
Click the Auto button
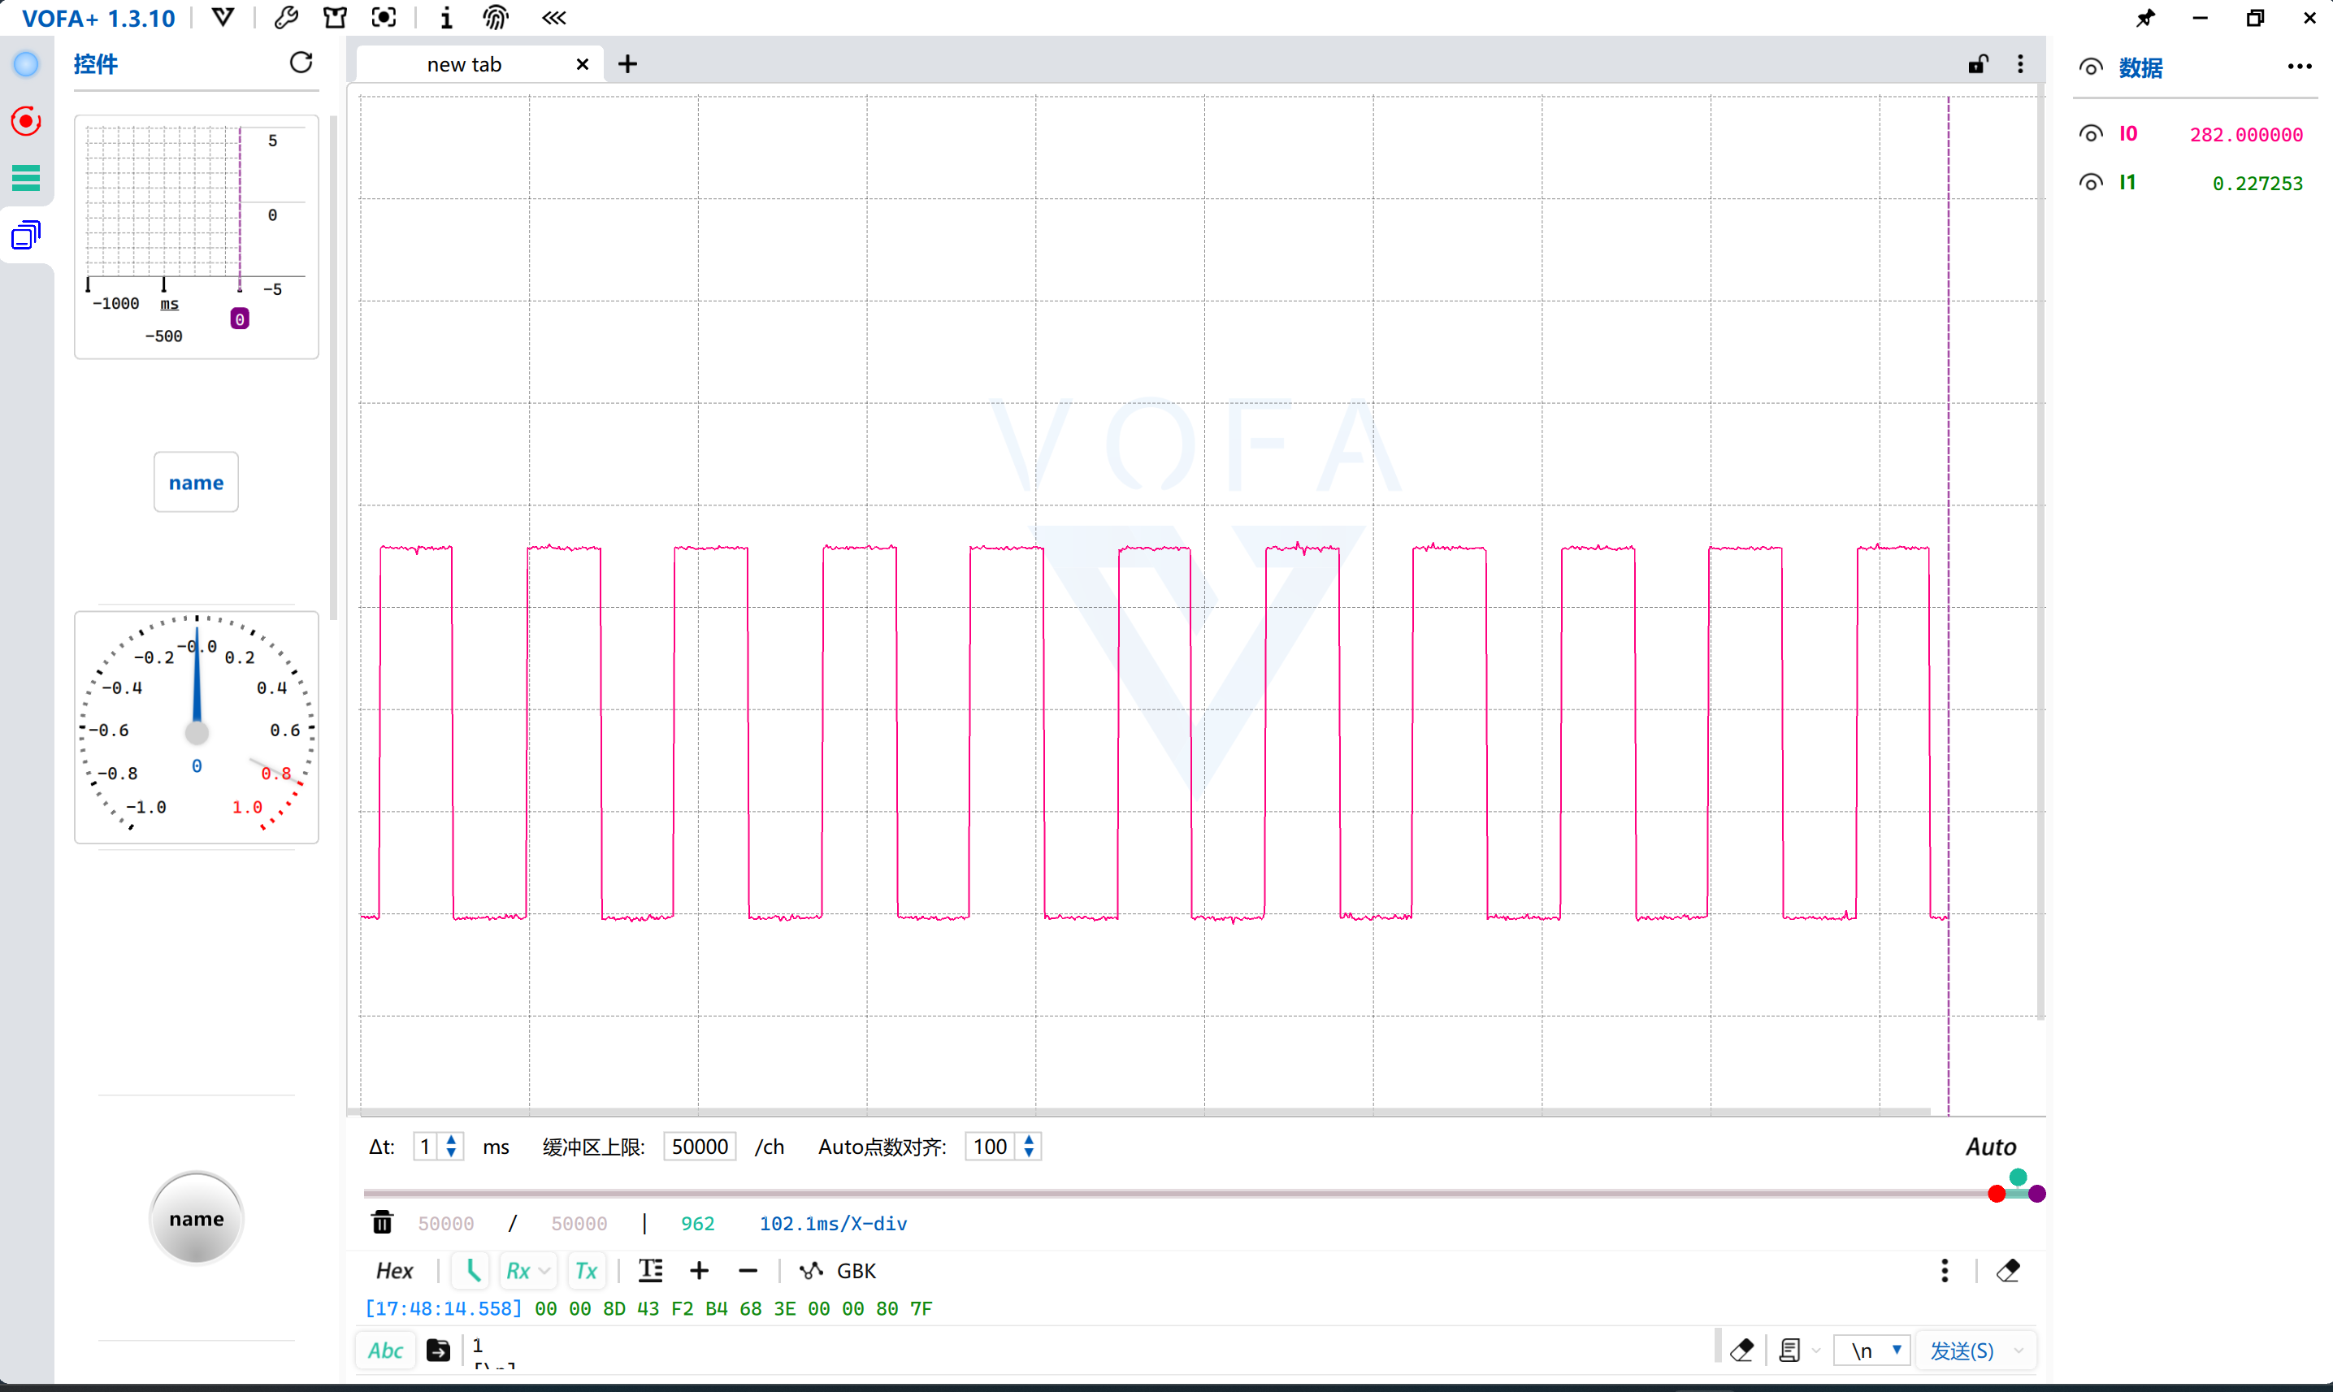click(x=1990, y=1147)
